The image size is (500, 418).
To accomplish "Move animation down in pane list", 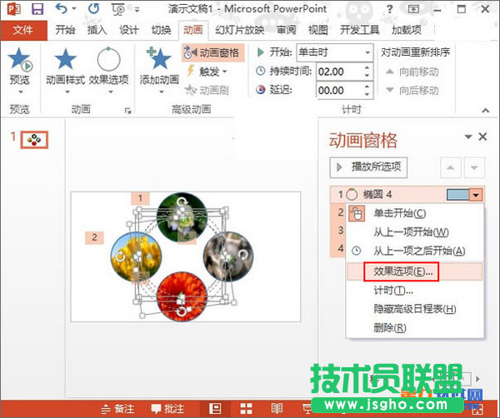I will [474, 167].
